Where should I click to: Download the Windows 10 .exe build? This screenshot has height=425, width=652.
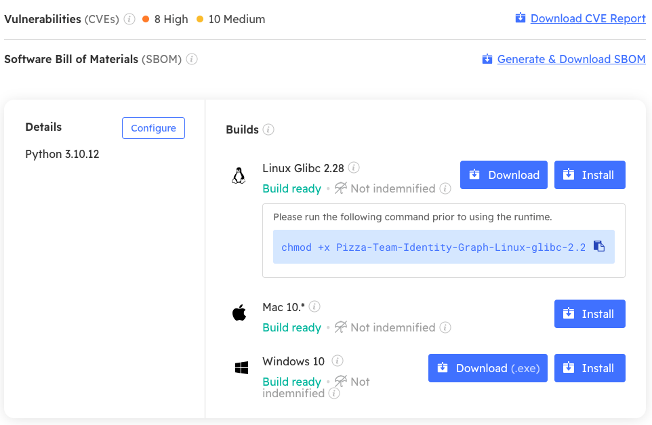pyautogui.click(x=488, y=368)
